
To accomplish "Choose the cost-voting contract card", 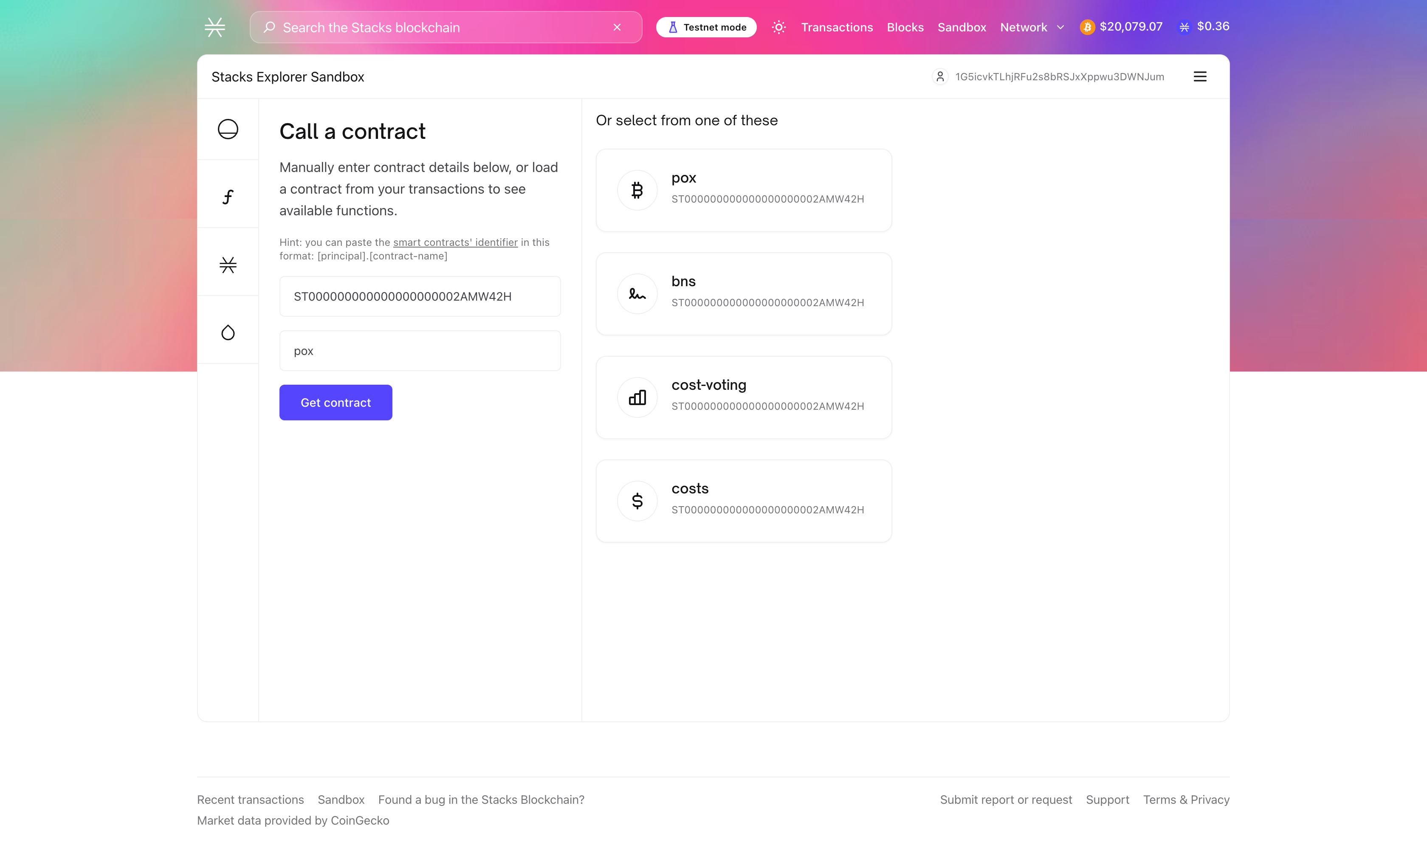I will [x=744, y=397].
